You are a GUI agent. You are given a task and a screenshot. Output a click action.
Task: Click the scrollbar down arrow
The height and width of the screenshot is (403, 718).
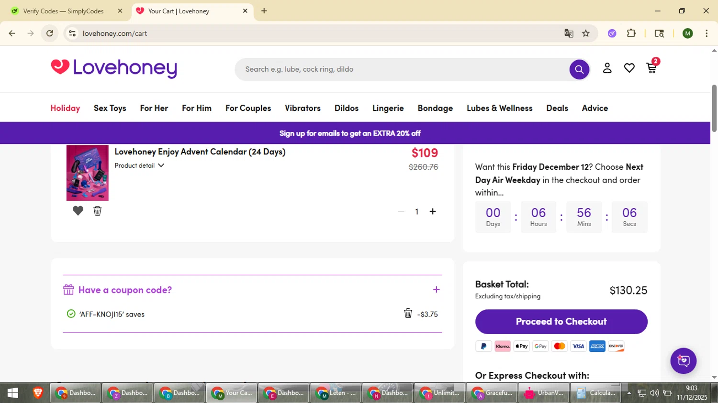(x=714, y=377)
